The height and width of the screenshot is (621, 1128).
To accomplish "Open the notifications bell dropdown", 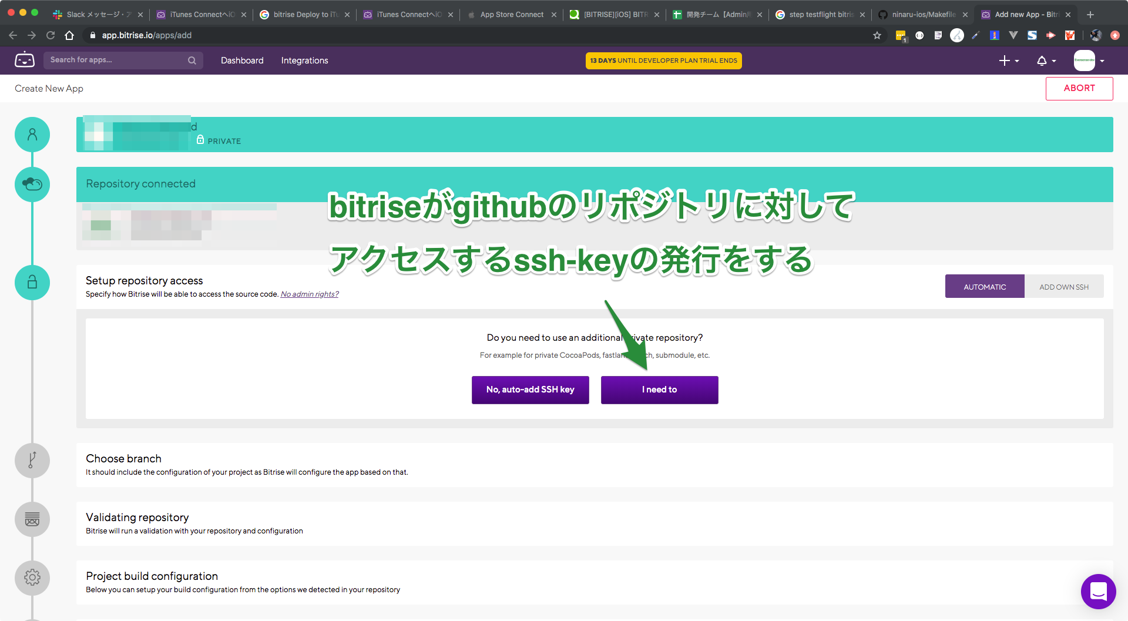I will (1046, 61).
